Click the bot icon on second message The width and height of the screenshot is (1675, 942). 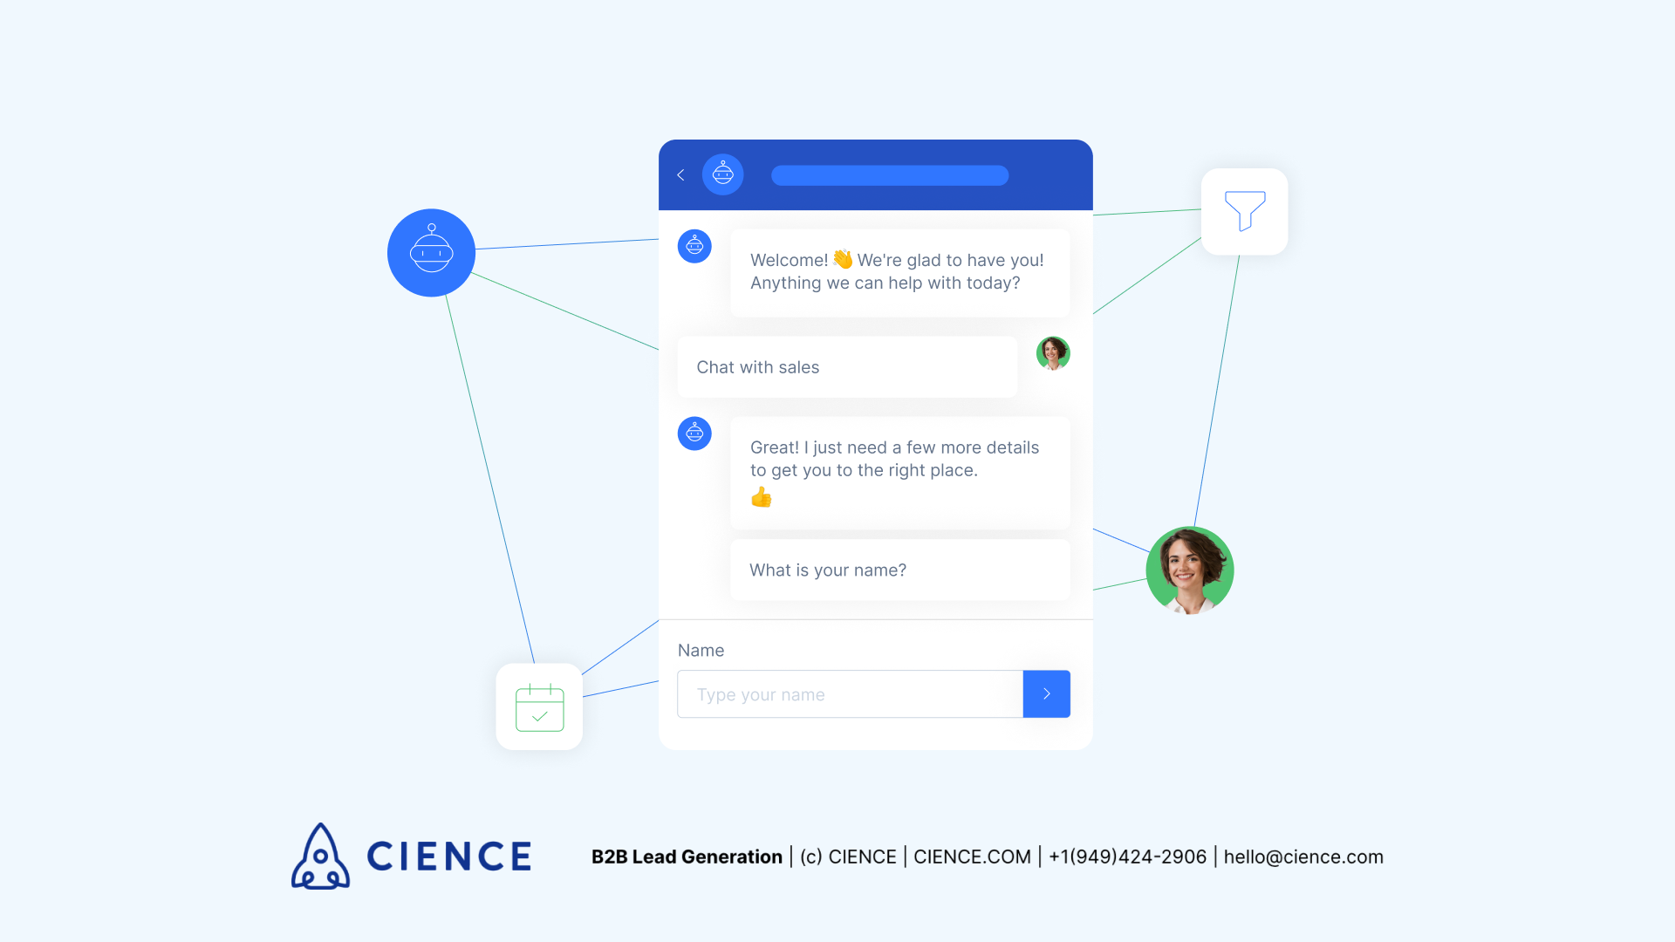pos(694,433)
